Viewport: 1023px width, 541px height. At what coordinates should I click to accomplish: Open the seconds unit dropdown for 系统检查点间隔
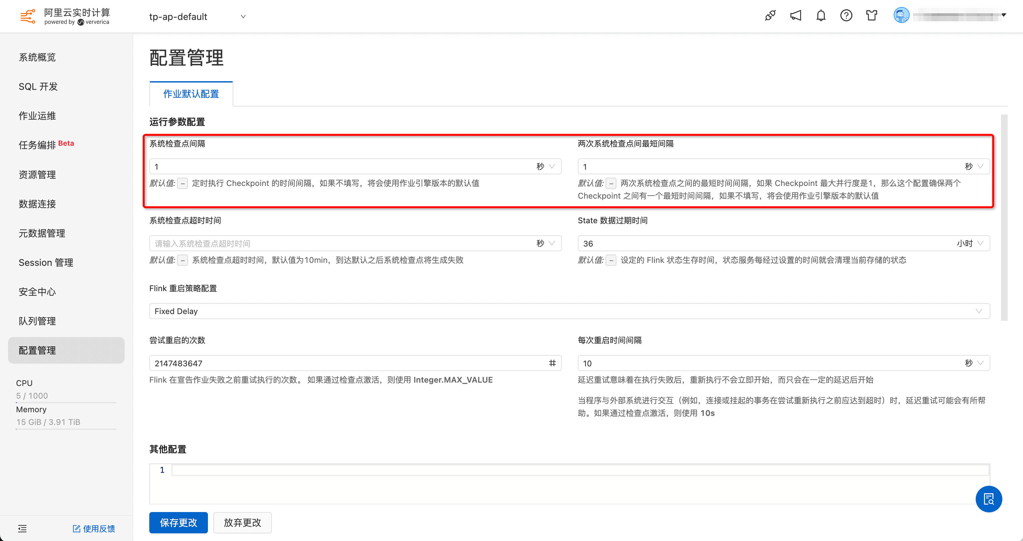coord(545,167)
